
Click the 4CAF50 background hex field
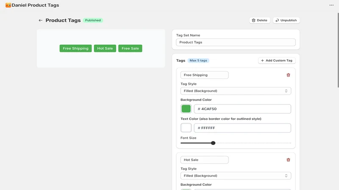[x=242, y=109]
